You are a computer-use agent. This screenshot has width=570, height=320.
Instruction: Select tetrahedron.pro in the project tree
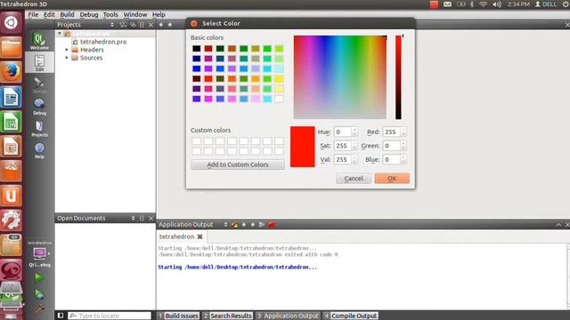(103, 42)
